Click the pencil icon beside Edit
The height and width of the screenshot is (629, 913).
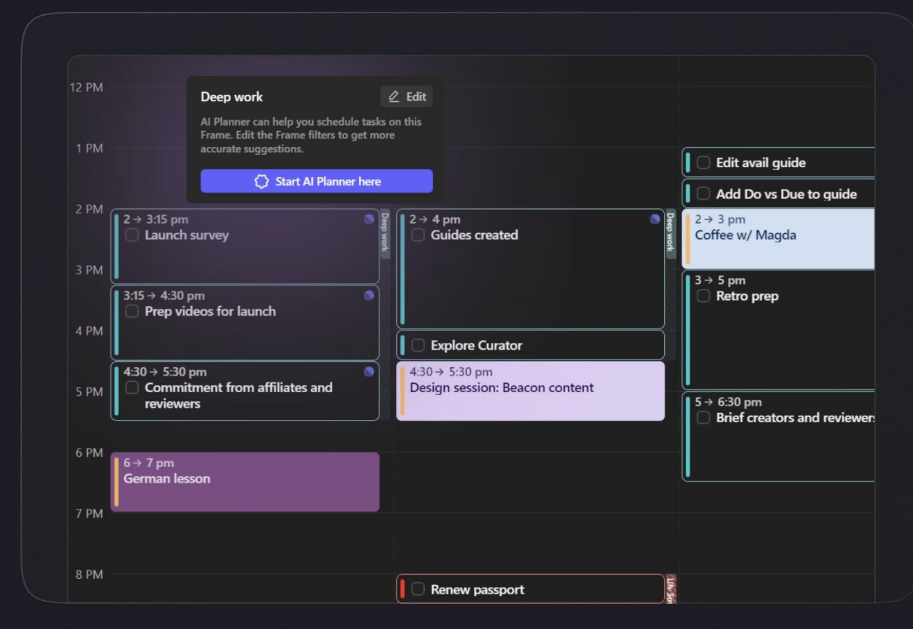click(394, 97)
